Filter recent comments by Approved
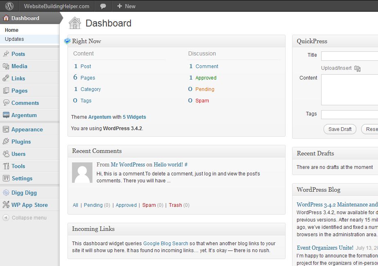This screenshot has width=378, height=266. pyautogui.click(x=126, y=205)
